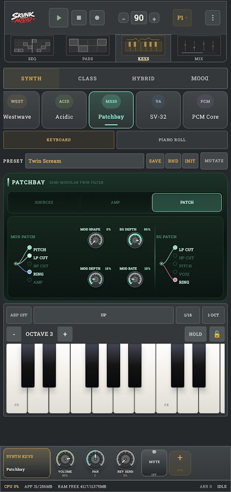The height and width of the screenshot is (492, 231).
Task: Raise the keyboard octave with plus
Action: (x=65, y=334)
